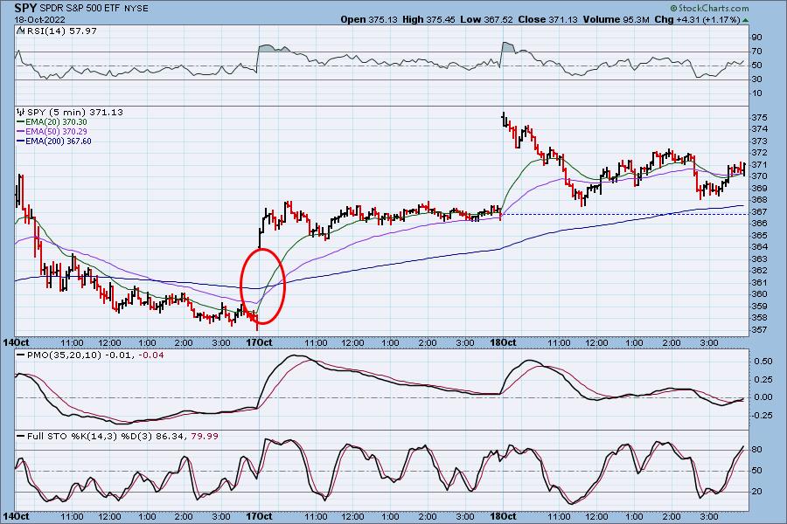Viewport: 787px width, 524px height.
Task: Click the 18Oct label under the price panel
Action: point(504,343)
